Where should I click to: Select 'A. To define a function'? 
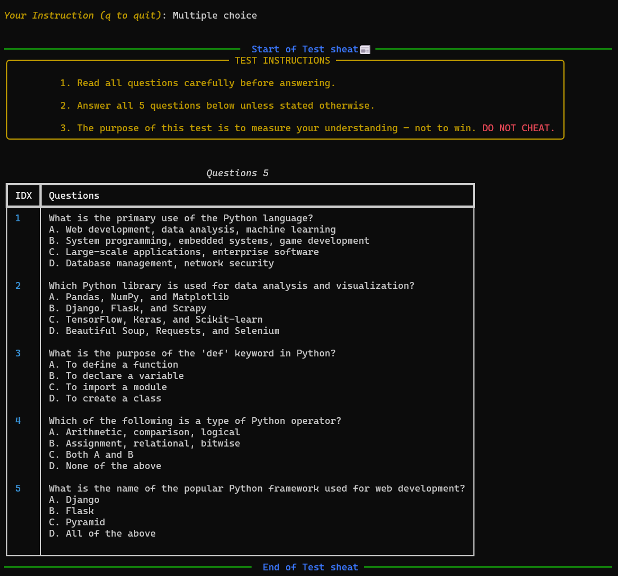114,365
